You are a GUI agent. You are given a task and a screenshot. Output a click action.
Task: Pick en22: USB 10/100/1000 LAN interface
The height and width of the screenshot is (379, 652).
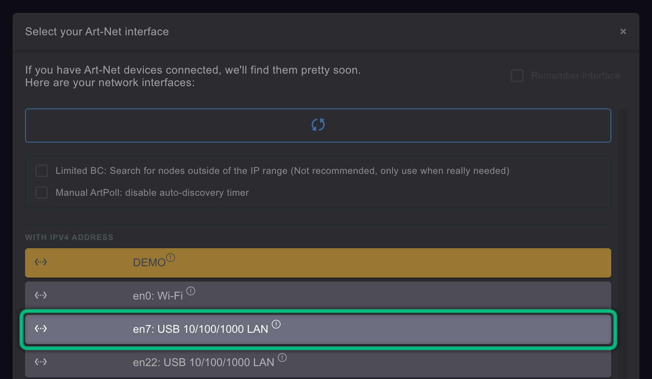pos(318,363)
